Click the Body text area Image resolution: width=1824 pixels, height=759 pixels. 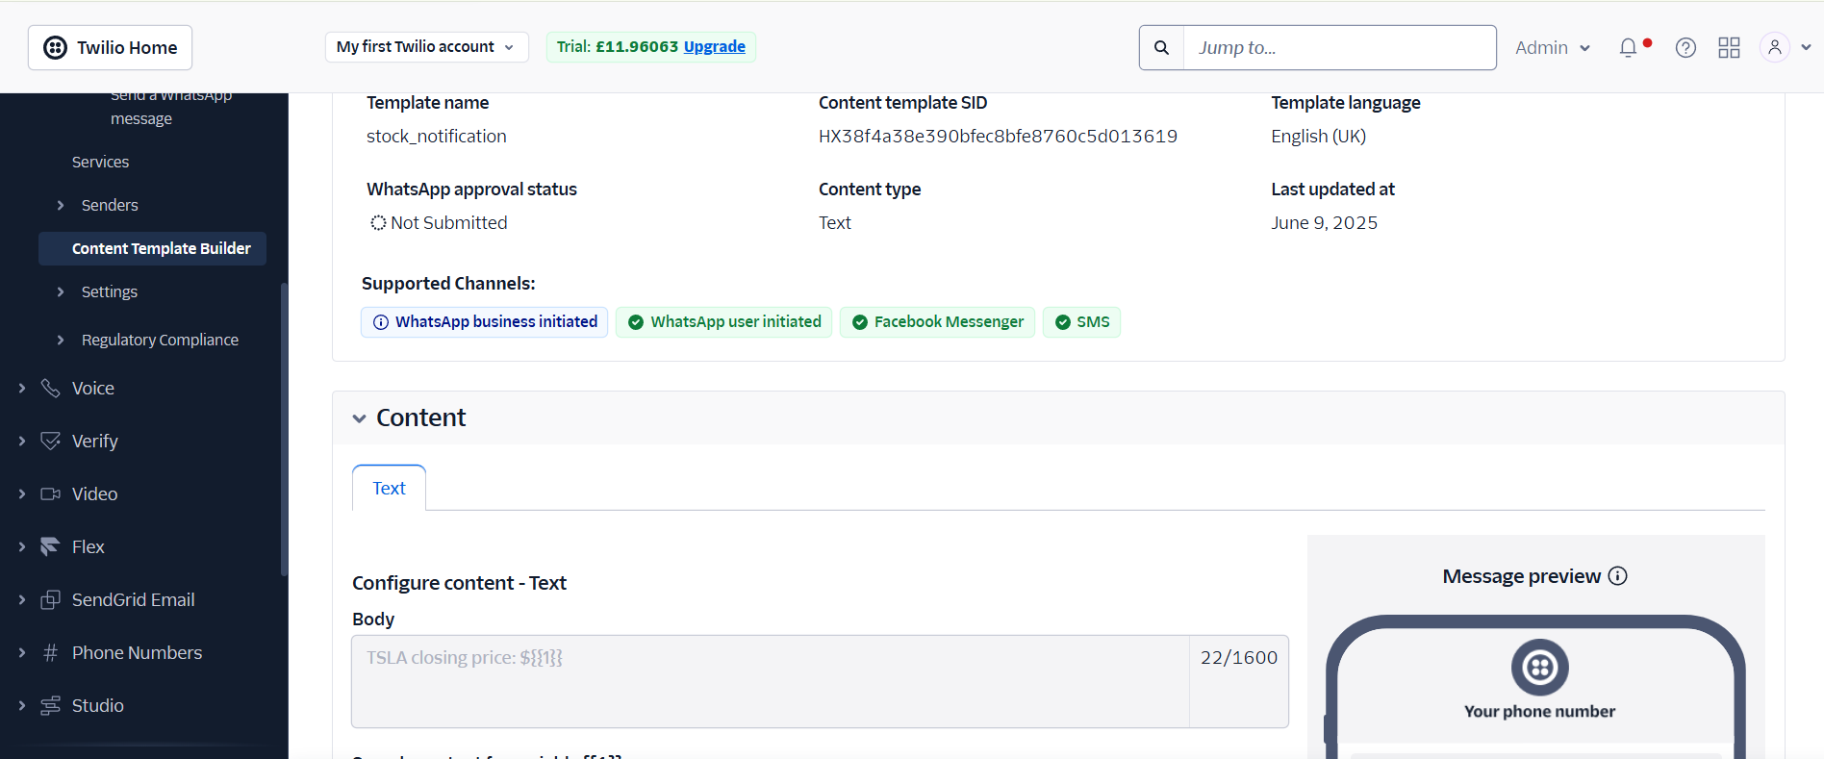tap(771, 681)
